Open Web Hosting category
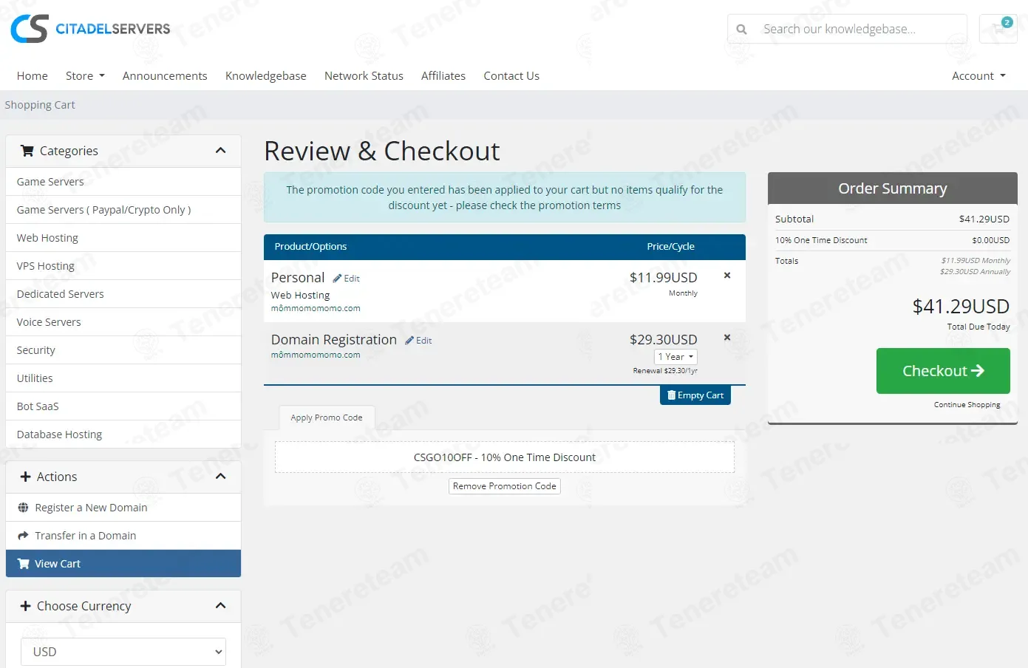1028x668 pixels. coord(123,238)
